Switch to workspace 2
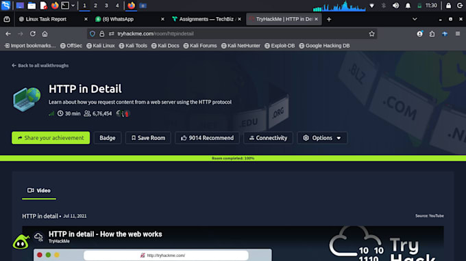Image resolution: width=466 pixels, height=261 pixels. tap(95, 5)
